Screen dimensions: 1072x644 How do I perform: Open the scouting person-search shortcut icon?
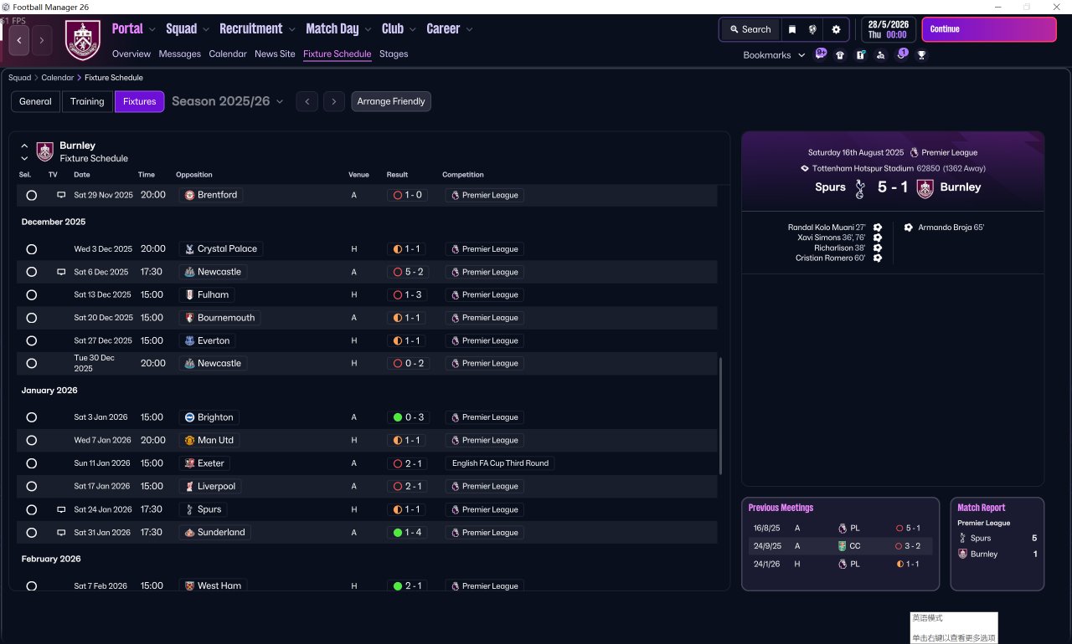[880, 55]
